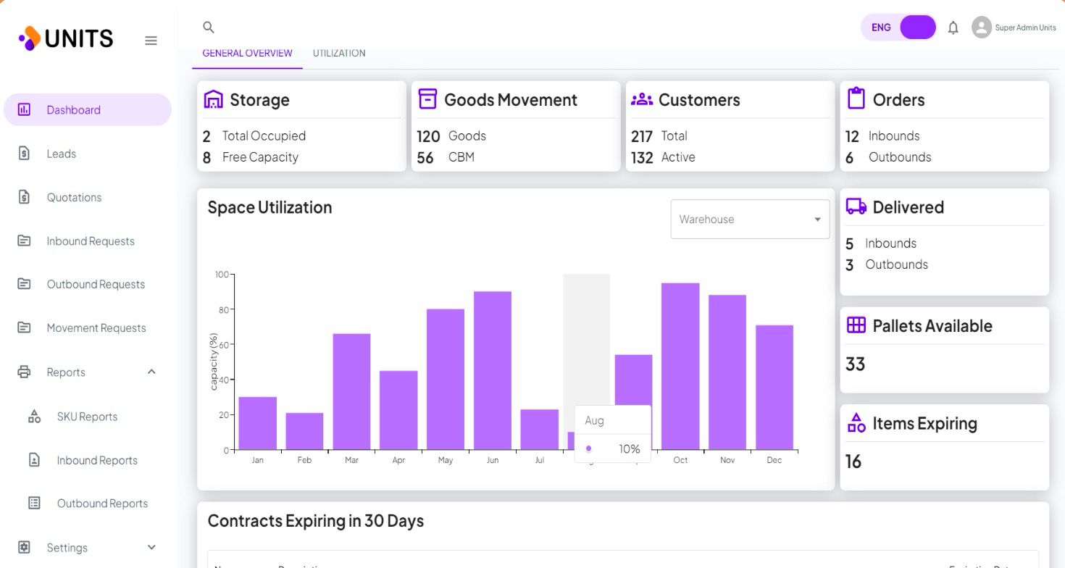Screen dimensions: 1065x568
Task: Click Orders Inbounds count 12
Action: pos(852,136)
